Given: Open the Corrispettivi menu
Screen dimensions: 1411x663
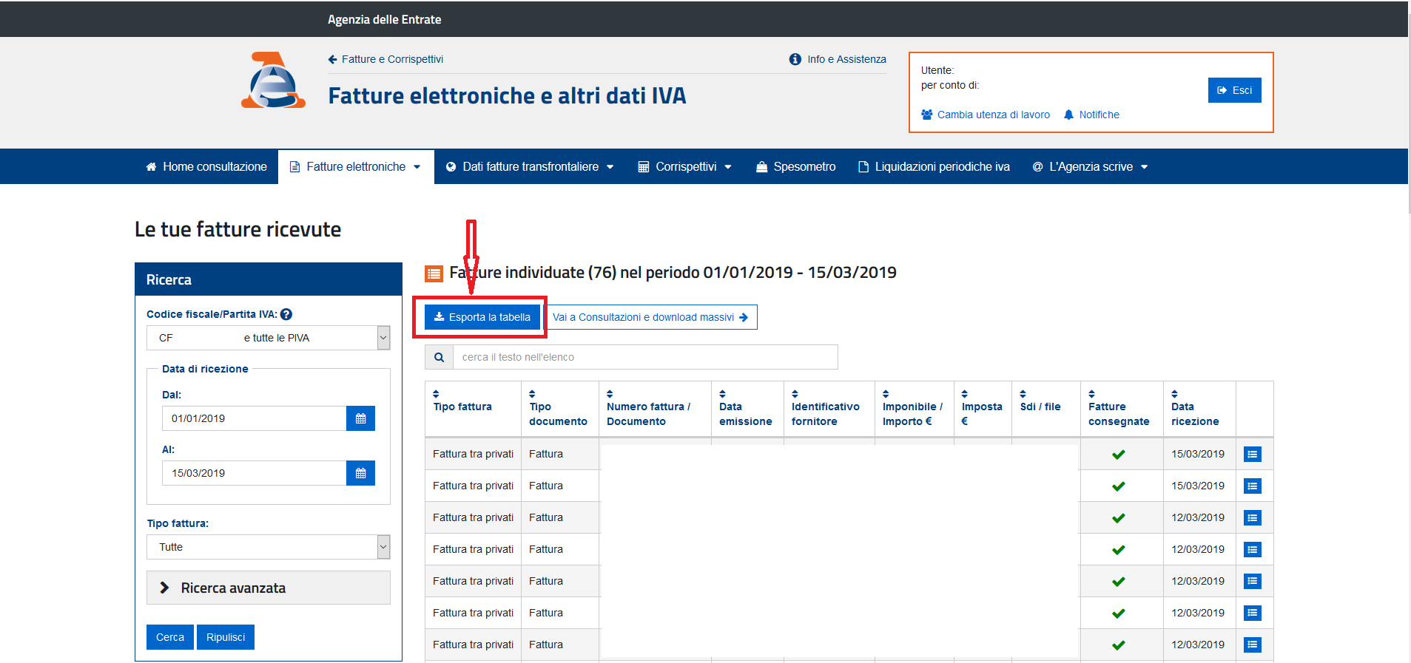Looking at the screenshot, I should (x=685, y=167).
